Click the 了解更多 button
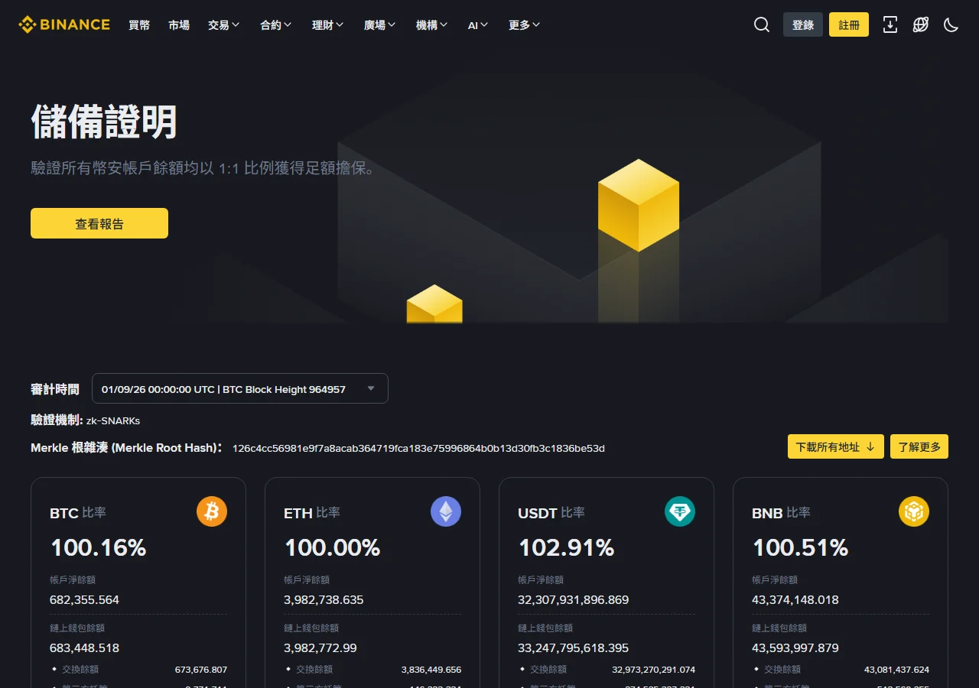Screen dimensions: 979x688 pos(919,446)
